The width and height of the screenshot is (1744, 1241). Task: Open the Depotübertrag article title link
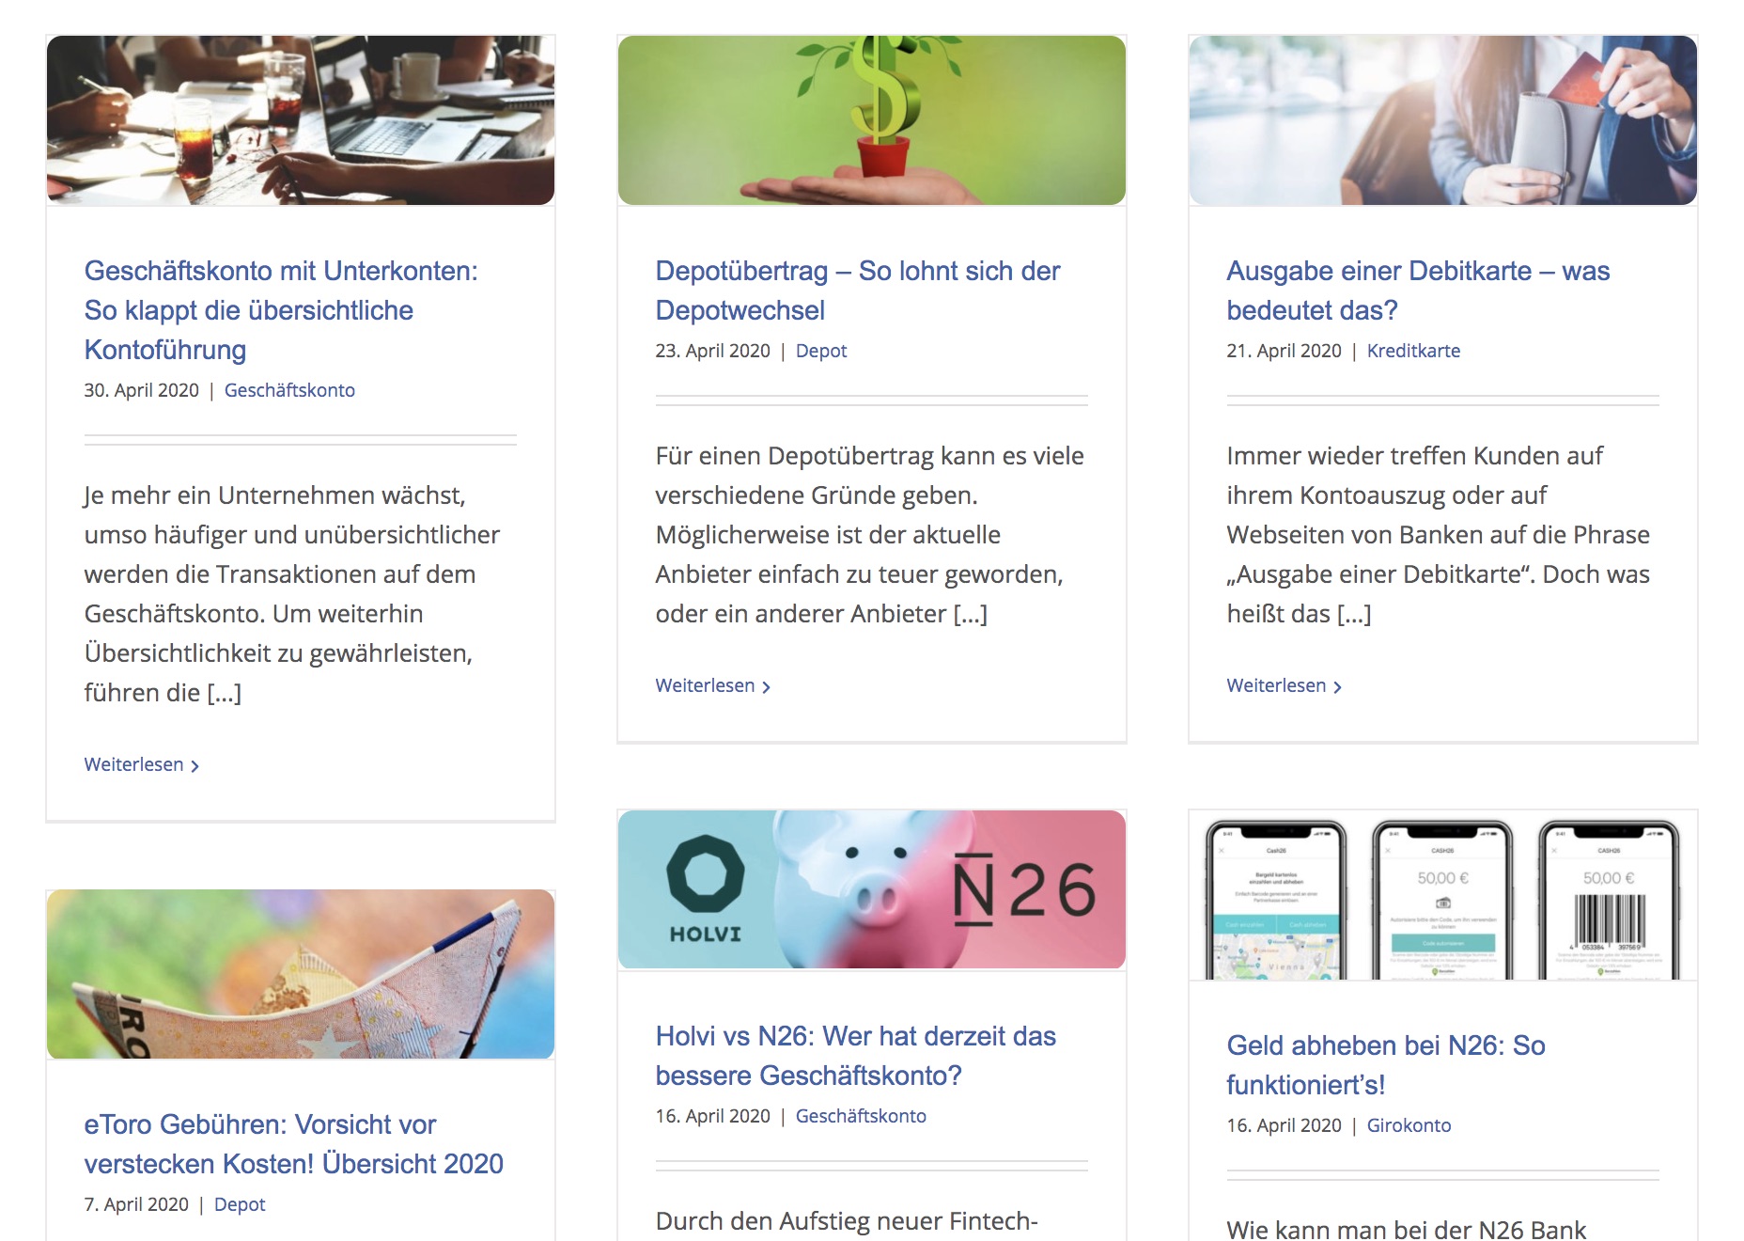[858, 291]
